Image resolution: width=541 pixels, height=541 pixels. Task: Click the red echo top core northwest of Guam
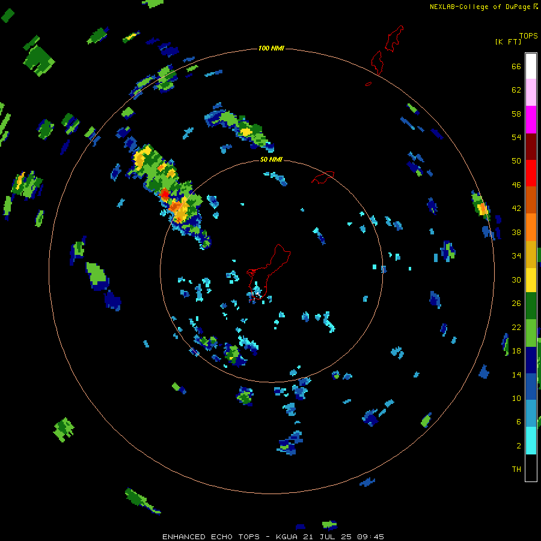click(x=165, y=194)
